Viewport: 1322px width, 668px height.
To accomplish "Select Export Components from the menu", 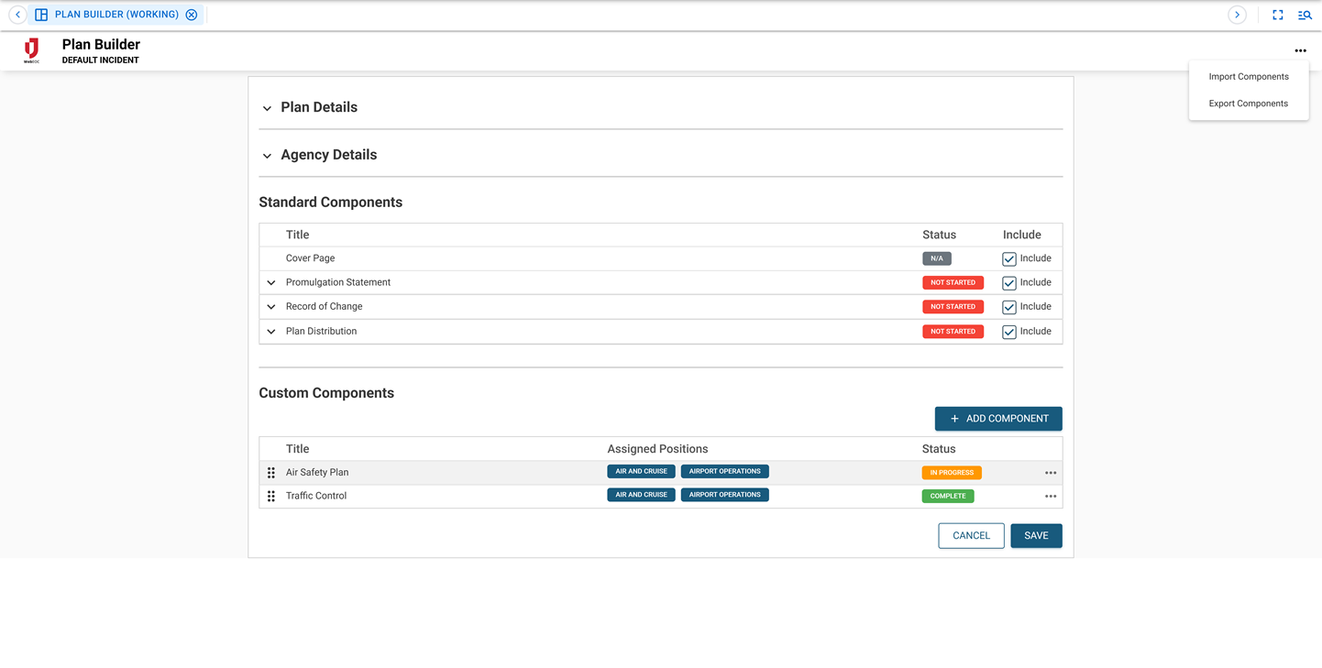I will pyautogui.click(x=1248, y=103).
